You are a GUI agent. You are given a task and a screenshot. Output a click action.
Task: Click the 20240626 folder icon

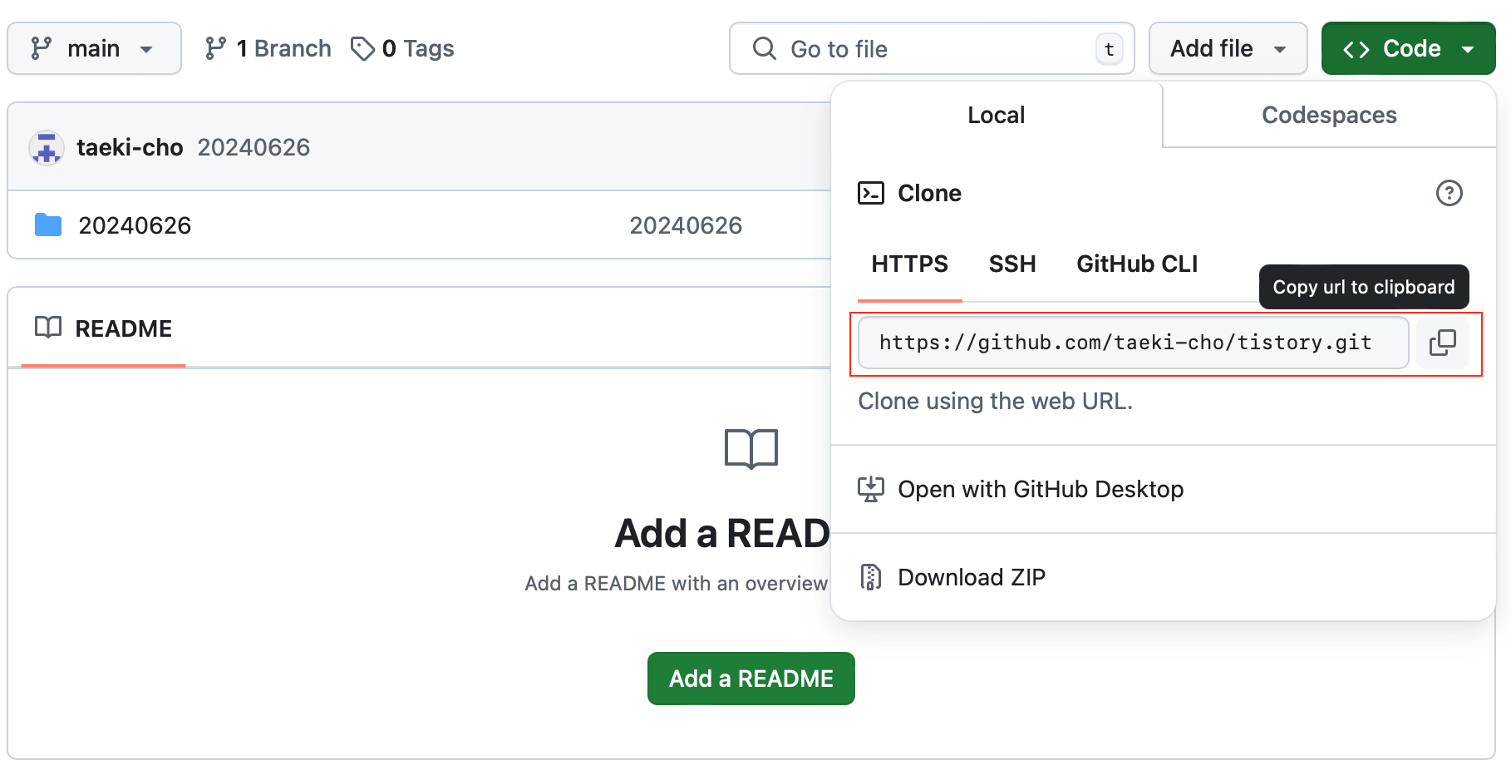pos(48,225)
